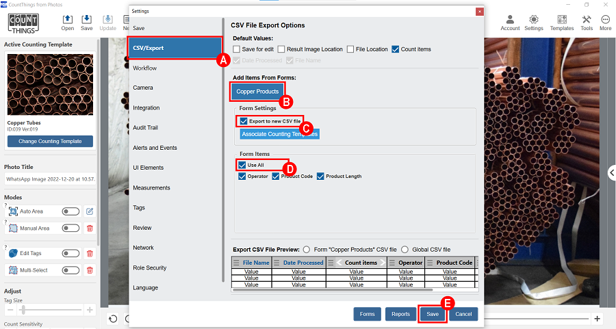Expand the right side panel arrow
Image resolution: width=616 pixels, height=329 pixels.
[612, 172]
